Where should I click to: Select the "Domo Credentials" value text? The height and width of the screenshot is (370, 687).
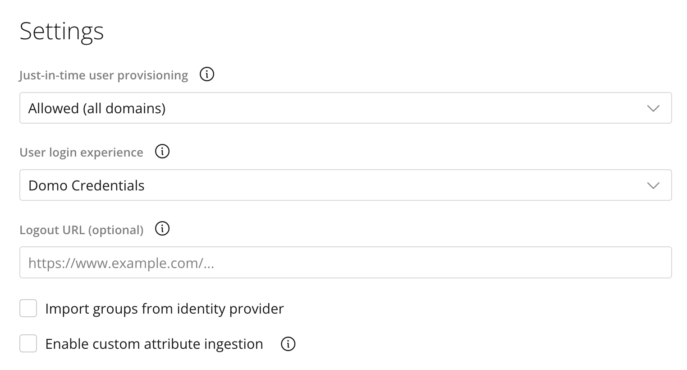coord(87,185)
